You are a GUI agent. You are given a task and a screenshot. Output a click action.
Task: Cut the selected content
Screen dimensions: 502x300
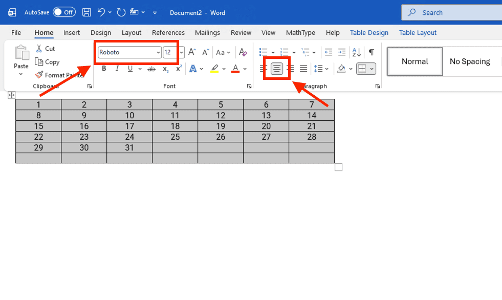coord(46,48)
